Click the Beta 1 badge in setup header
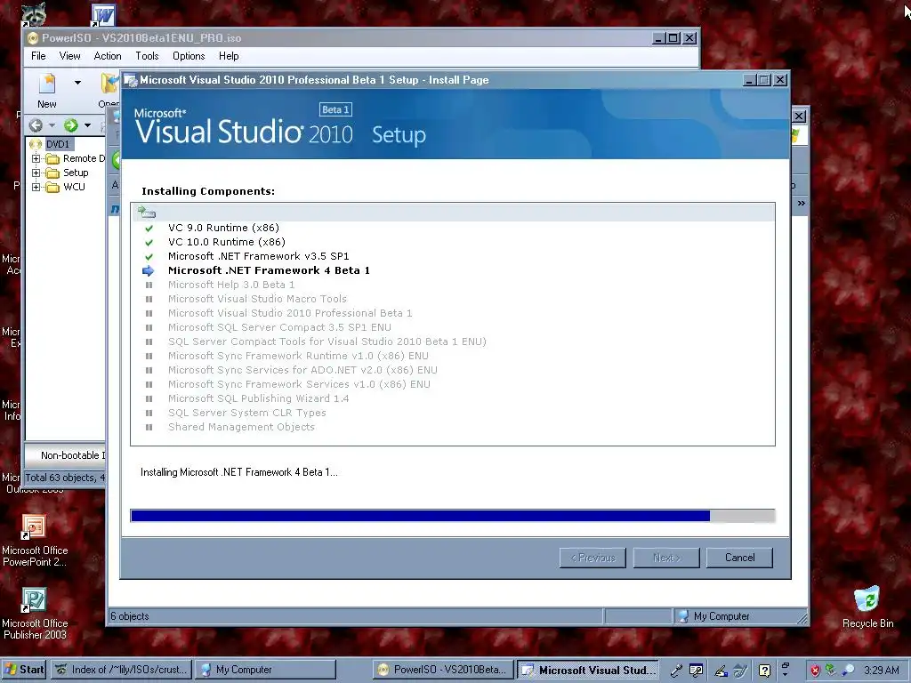911x683 pixels. (x=335, y=109)
